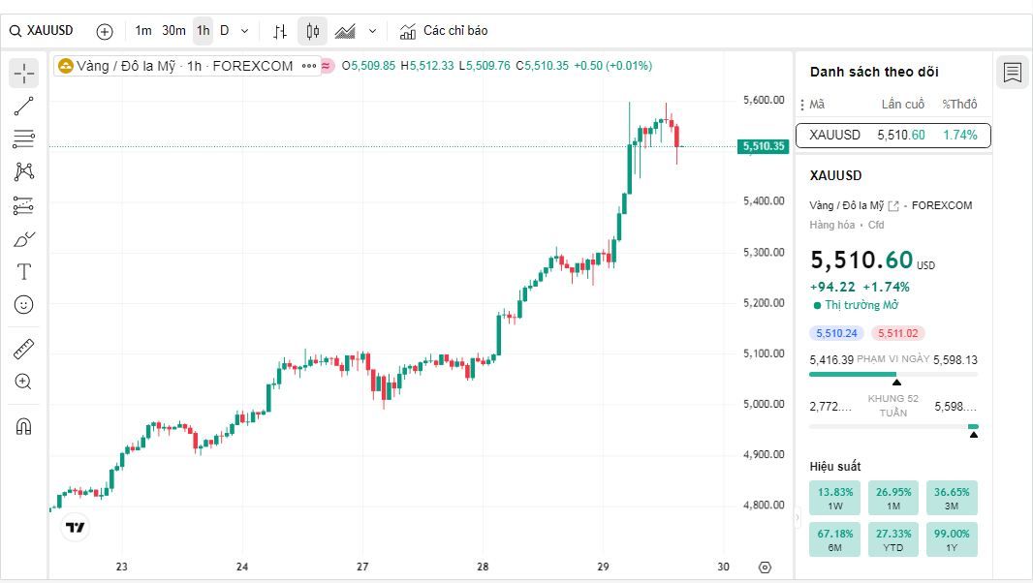Open the Các chỉ báo indicators button
The image size is (1033, 583).
(444, 31)
